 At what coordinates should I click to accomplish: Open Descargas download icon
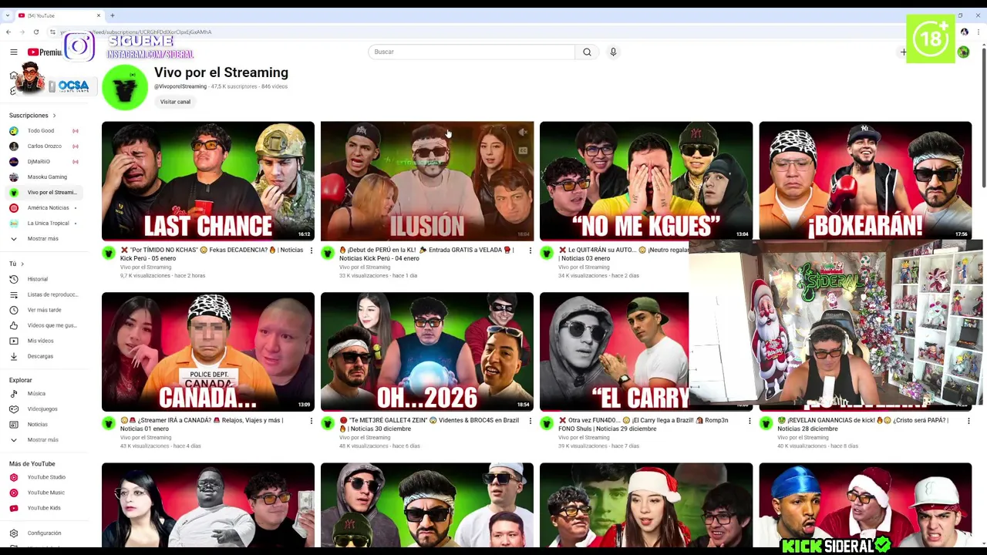(13, 356)
